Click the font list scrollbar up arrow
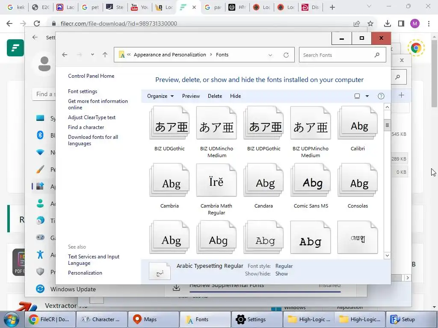This screenshot has height=328, width=438. point(387,107)
